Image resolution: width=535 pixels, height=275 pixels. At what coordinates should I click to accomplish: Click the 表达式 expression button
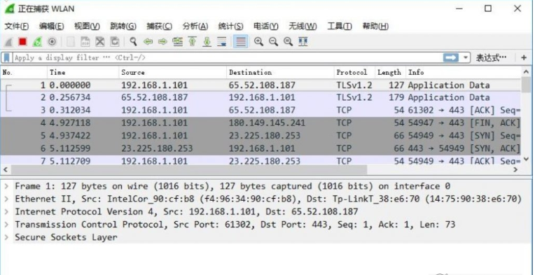pyautogui.click(x=492, y=57)
